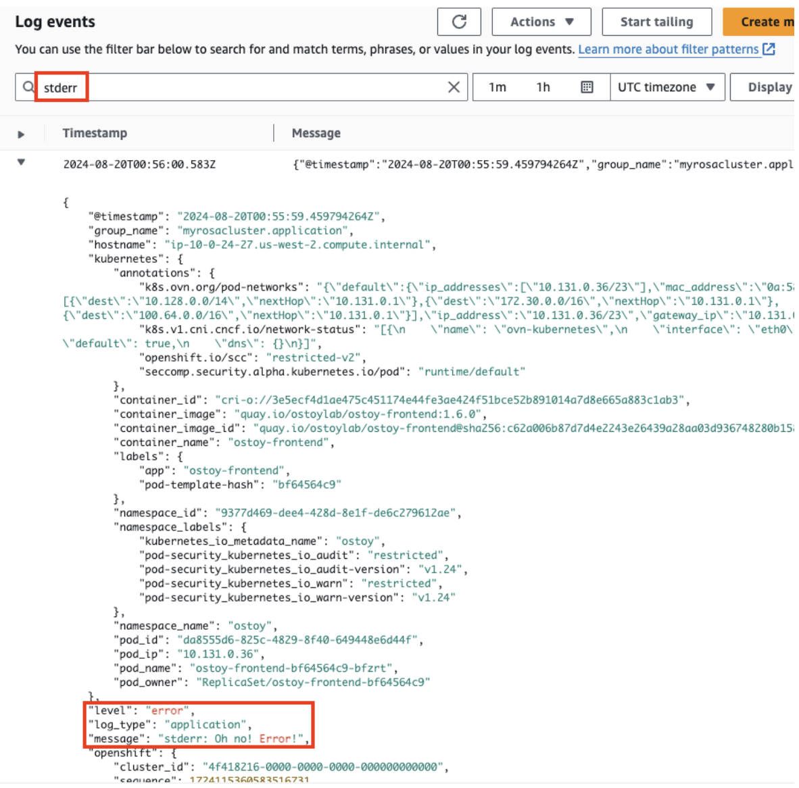
Task: Click the magnifier icon in filter bar
Action: pos(28,87)
